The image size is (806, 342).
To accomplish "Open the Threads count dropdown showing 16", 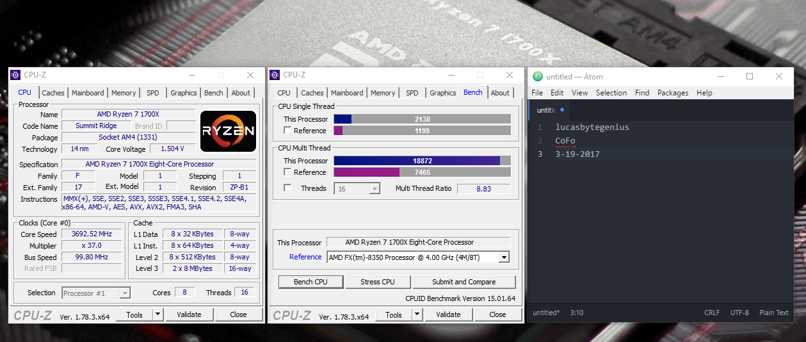I will coord(357,188).
